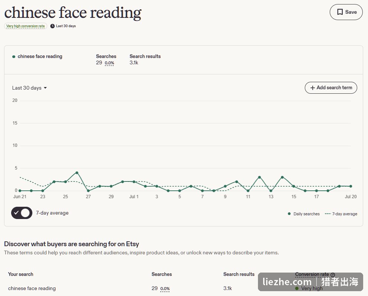Click the Searches column header in table
368x296 pixels.
[x=162, y=274]
